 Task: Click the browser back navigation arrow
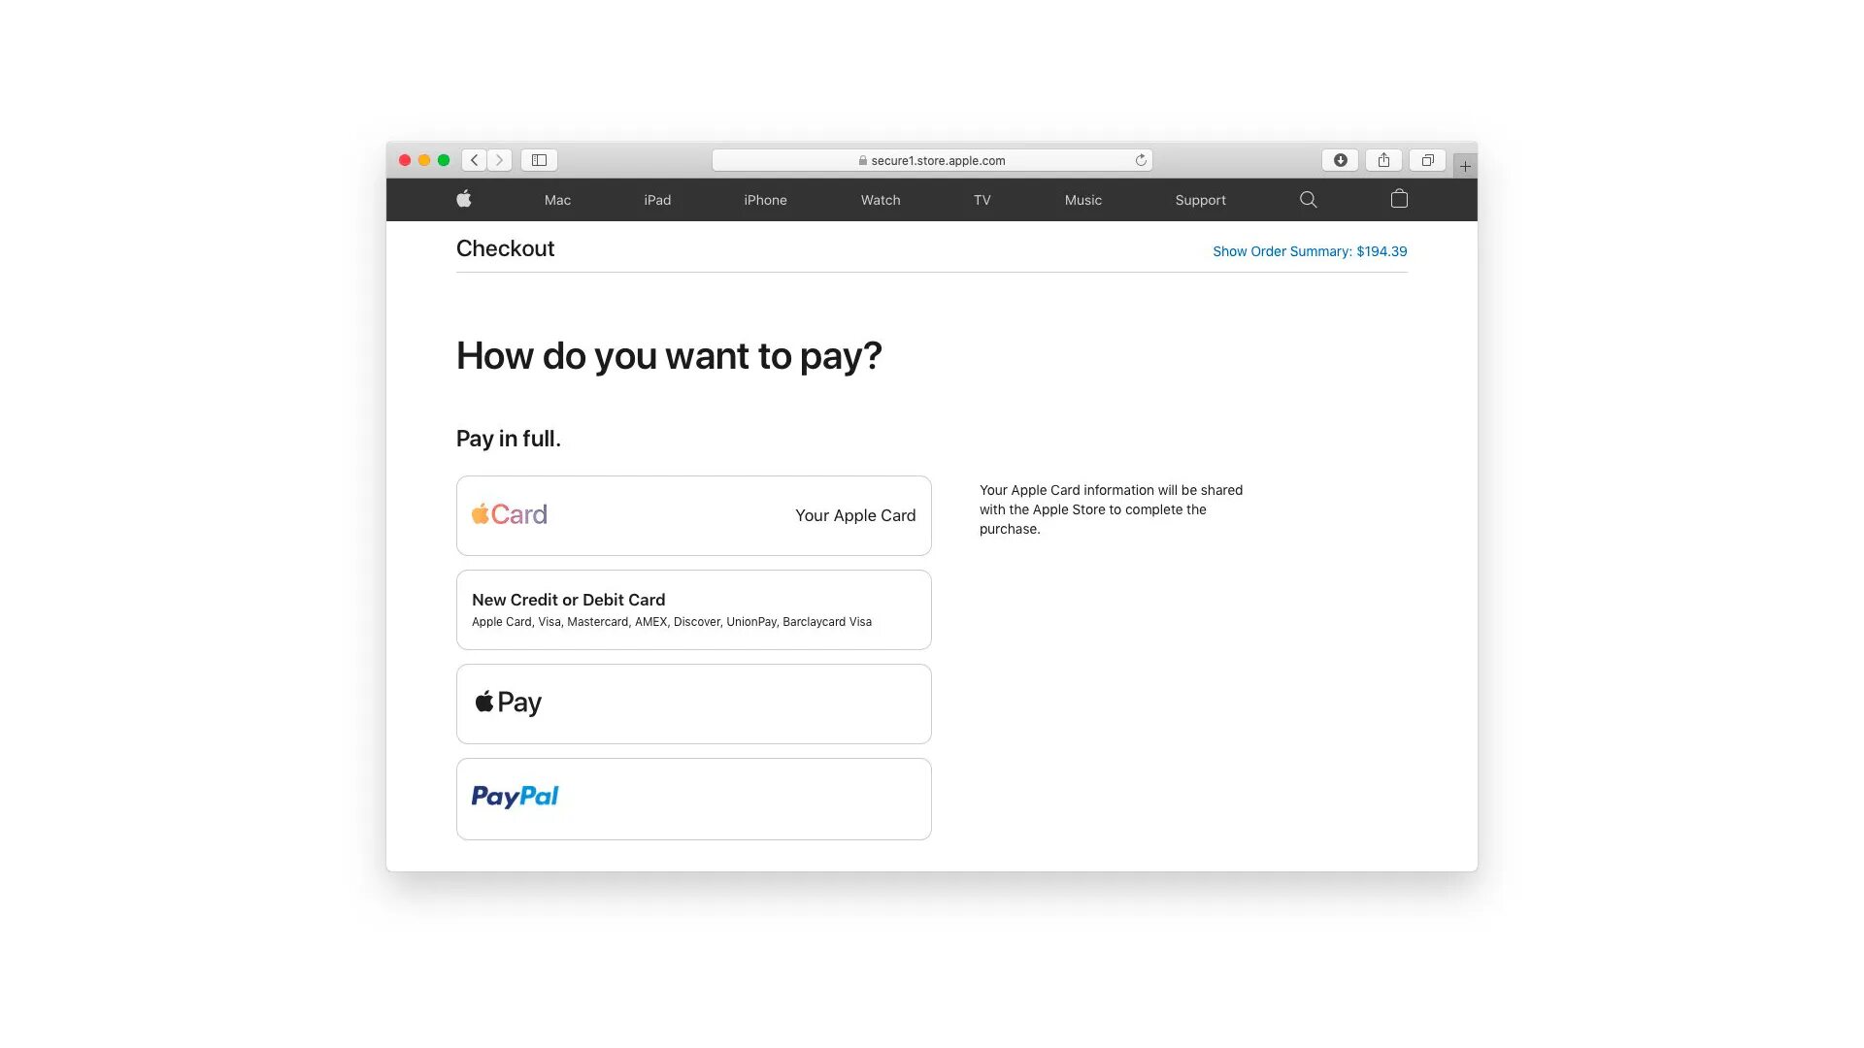pyautogui.click(x=473, y=159)
